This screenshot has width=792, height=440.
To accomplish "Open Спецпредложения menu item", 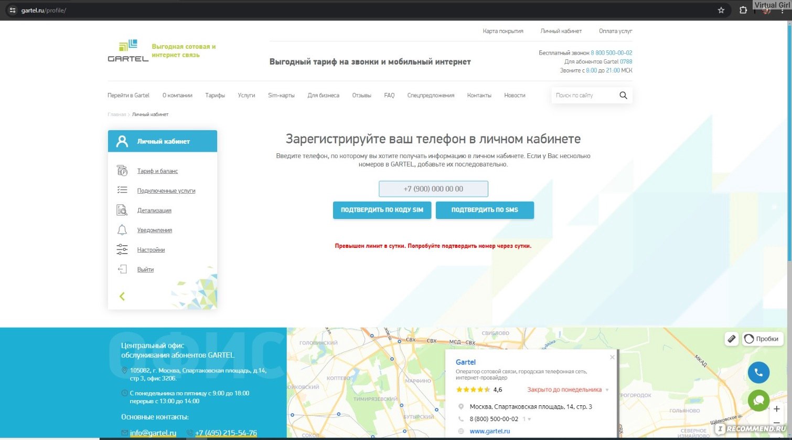I will point(431,95).
